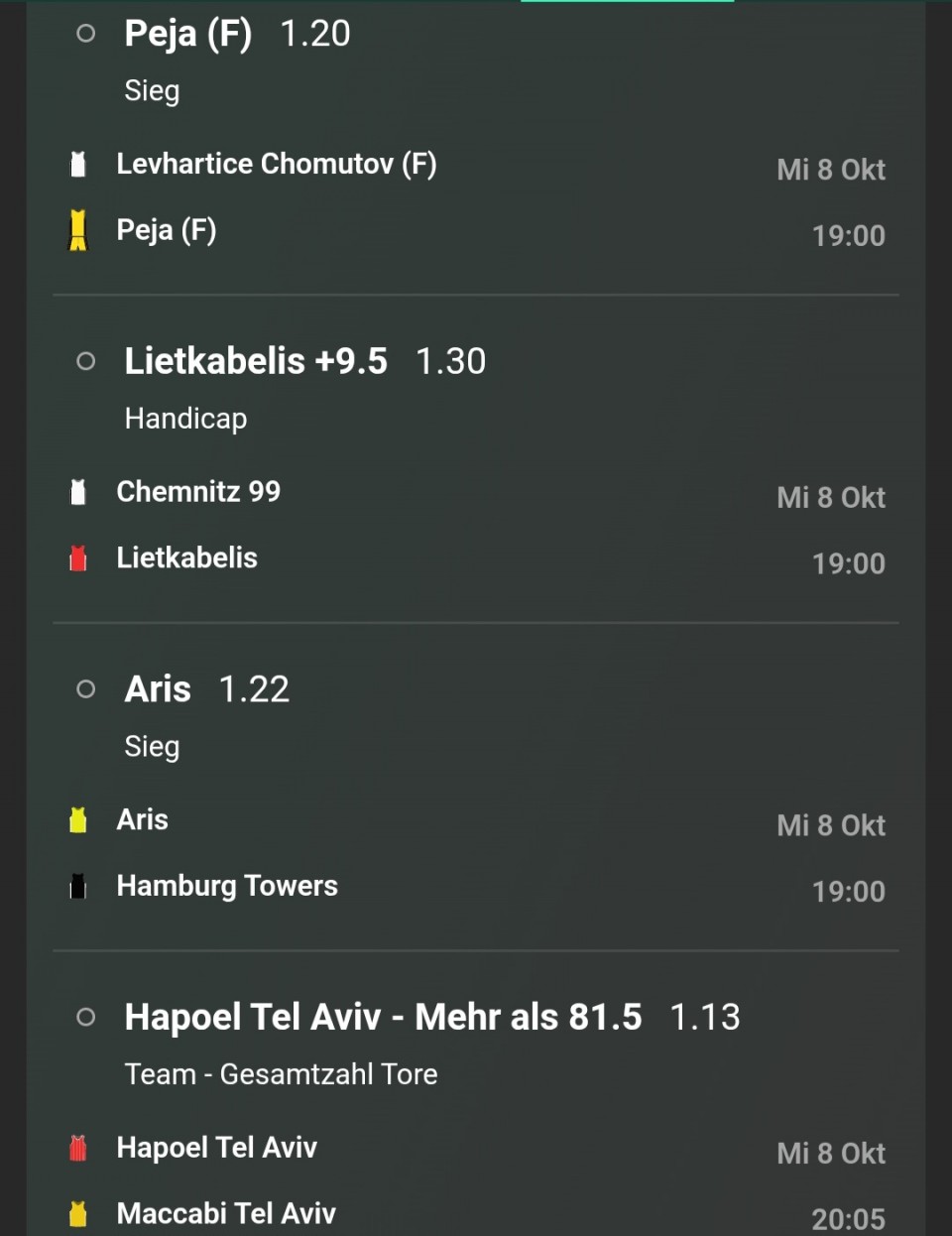Screen dimensions: 952x1236
Task: Click the yellow jersey icon beside Aris
Action: tap(78, 820)
